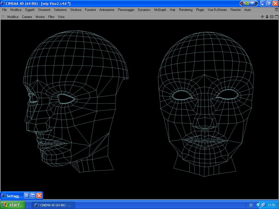
Task: Open the Rendering menu
Action: pos(186,10)
